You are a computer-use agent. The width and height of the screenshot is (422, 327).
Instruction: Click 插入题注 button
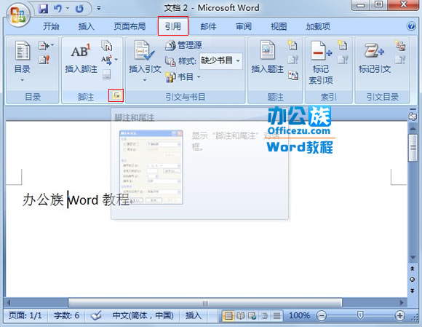coord(267,57)
